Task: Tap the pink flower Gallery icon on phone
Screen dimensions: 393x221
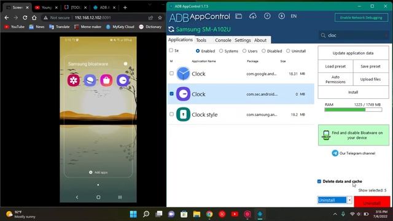Action: (x=74, y=80)
